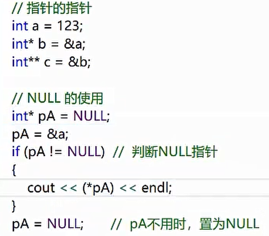Click NULL in 'int* pA = NULL'
This screenshot has width=269, height=236.
(90, 116)
